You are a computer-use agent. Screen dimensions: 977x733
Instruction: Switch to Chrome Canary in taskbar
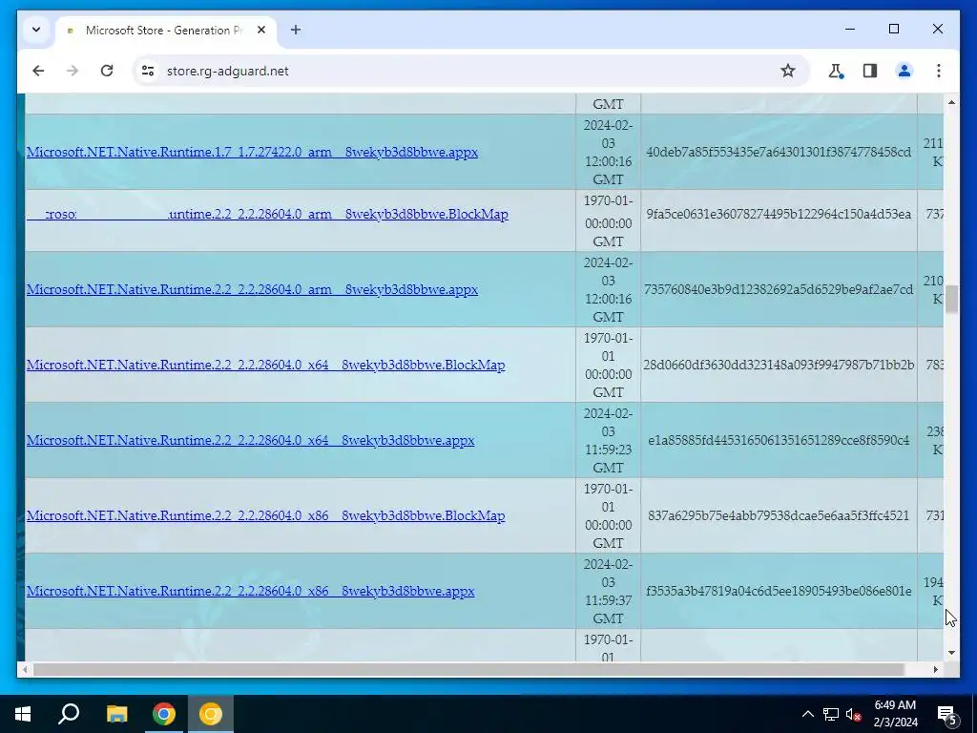tap(211, 714)
